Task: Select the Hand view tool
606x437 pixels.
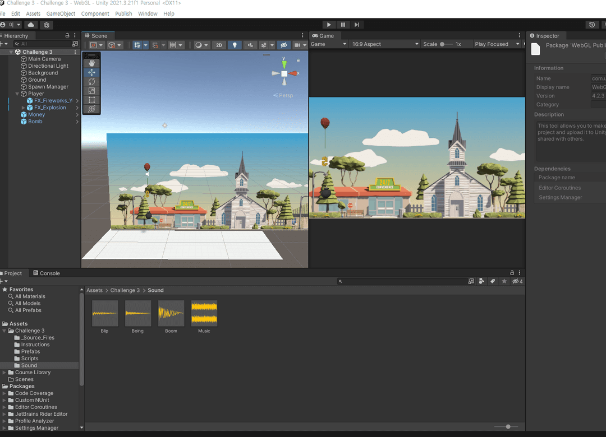Action: click(91, 63)
